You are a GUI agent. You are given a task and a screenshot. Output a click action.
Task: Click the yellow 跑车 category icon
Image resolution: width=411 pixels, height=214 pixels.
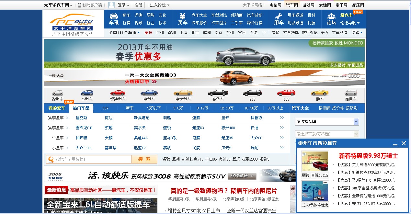coord(319,93)
